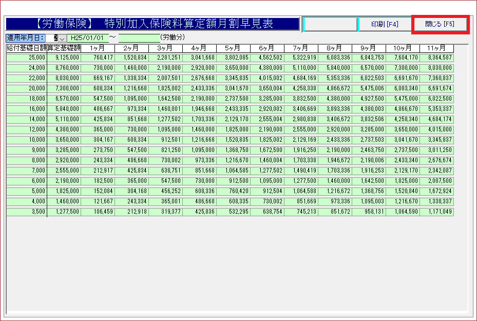Click the 6ヶ月 column header
The image size is (477, 321).
[x=267, y=48]
